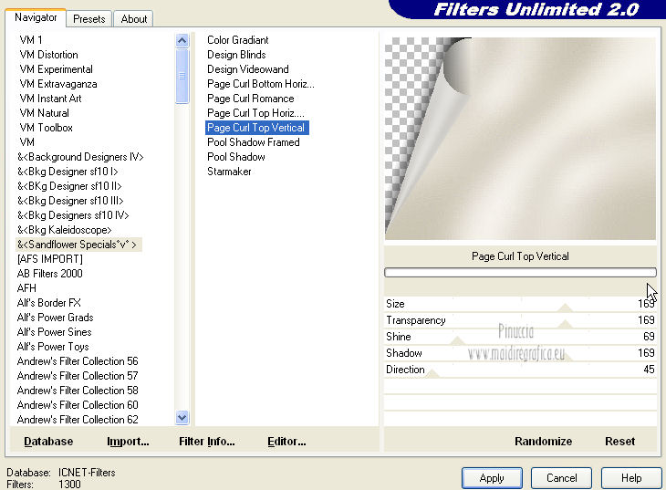
Task: Select Alf's Border FX category
Action: (49, 303)
